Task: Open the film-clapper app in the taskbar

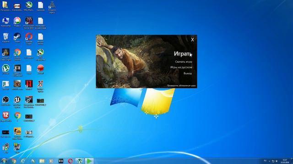Action: pos(61,161)
